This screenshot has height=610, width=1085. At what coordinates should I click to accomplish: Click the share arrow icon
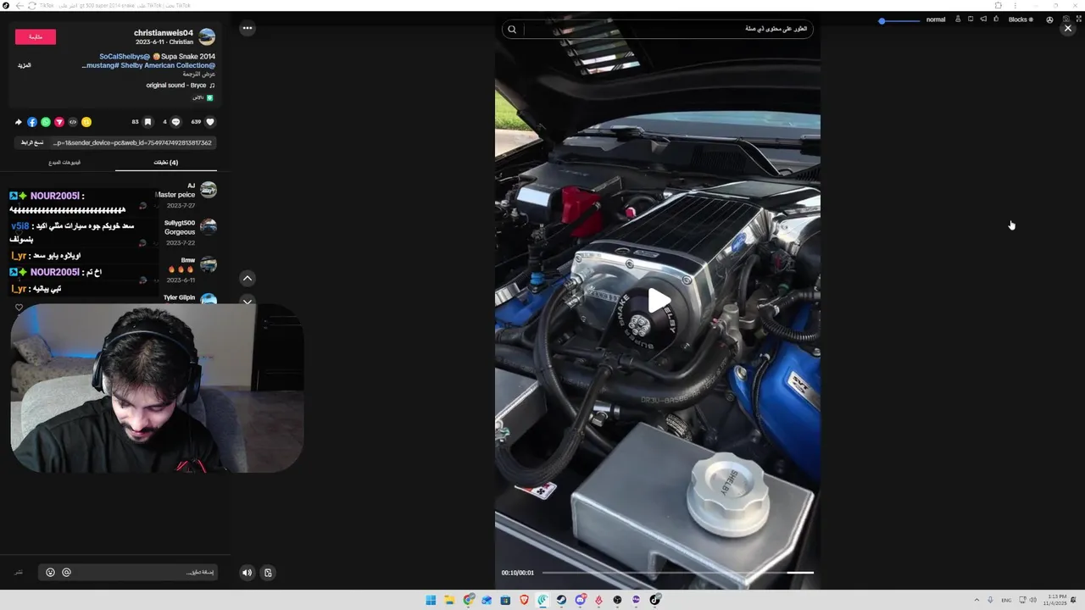click(19, 122)
